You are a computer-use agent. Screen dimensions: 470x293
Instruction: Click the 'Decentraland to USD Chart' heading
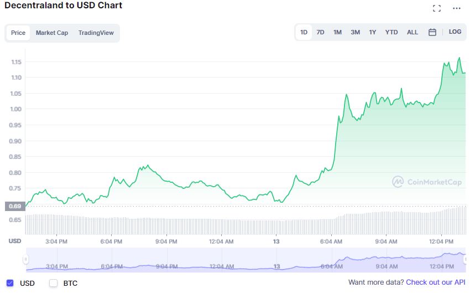[63, 6]
